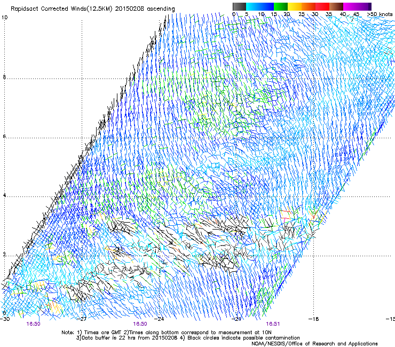395x347 pixels.
Task: Click the longitude axis label '-27'
Action: point(82,319)
